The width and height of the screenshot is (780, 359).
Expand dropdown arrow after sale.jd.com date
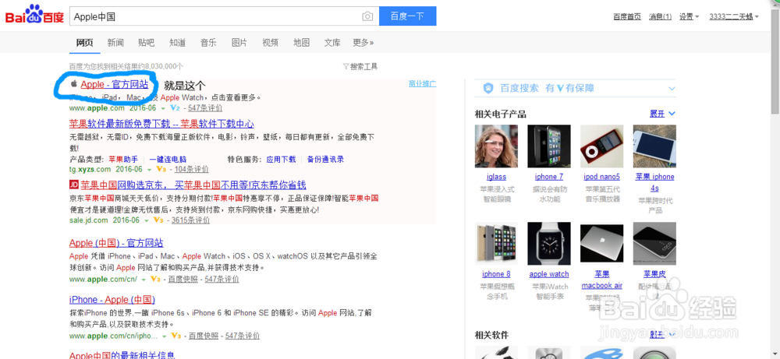click(x=147, y=220)
